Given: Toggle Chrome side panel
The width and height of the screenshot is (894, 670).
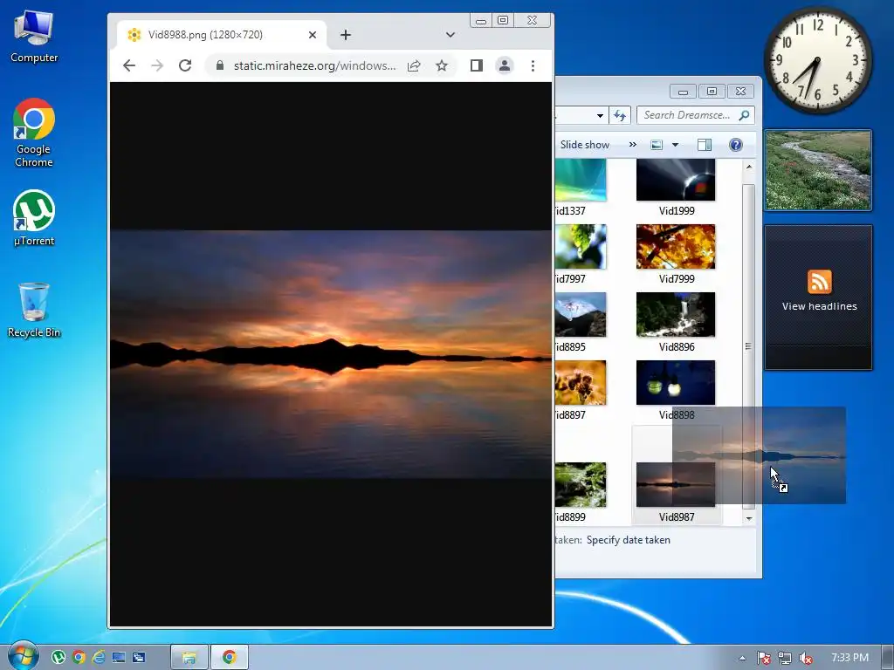Looking at the screenshot, I should click(x=477, y=65).
